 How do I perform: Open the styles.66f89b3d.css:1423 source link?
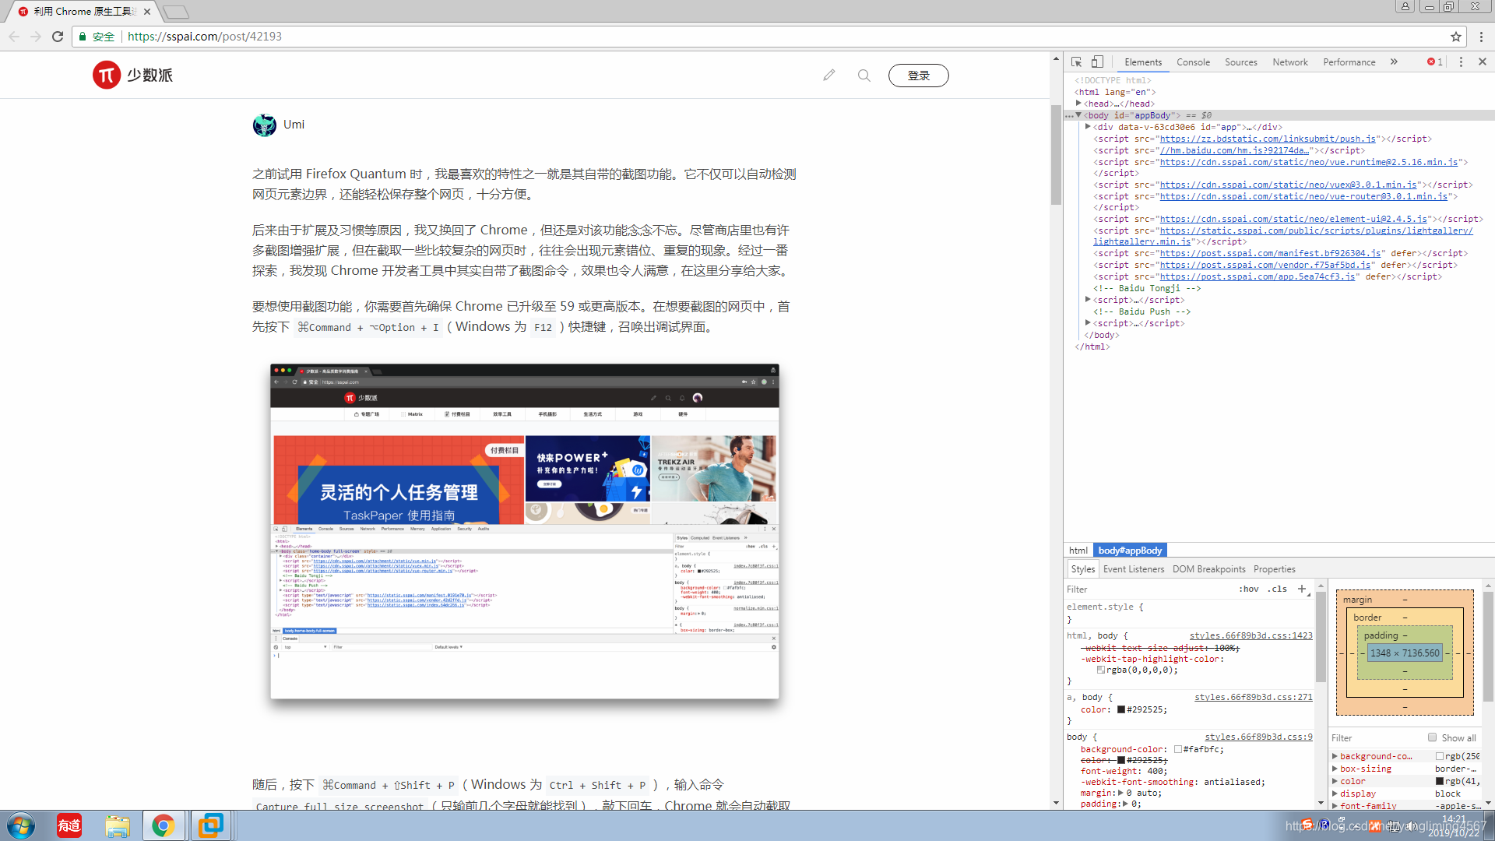pos(1251,635)
